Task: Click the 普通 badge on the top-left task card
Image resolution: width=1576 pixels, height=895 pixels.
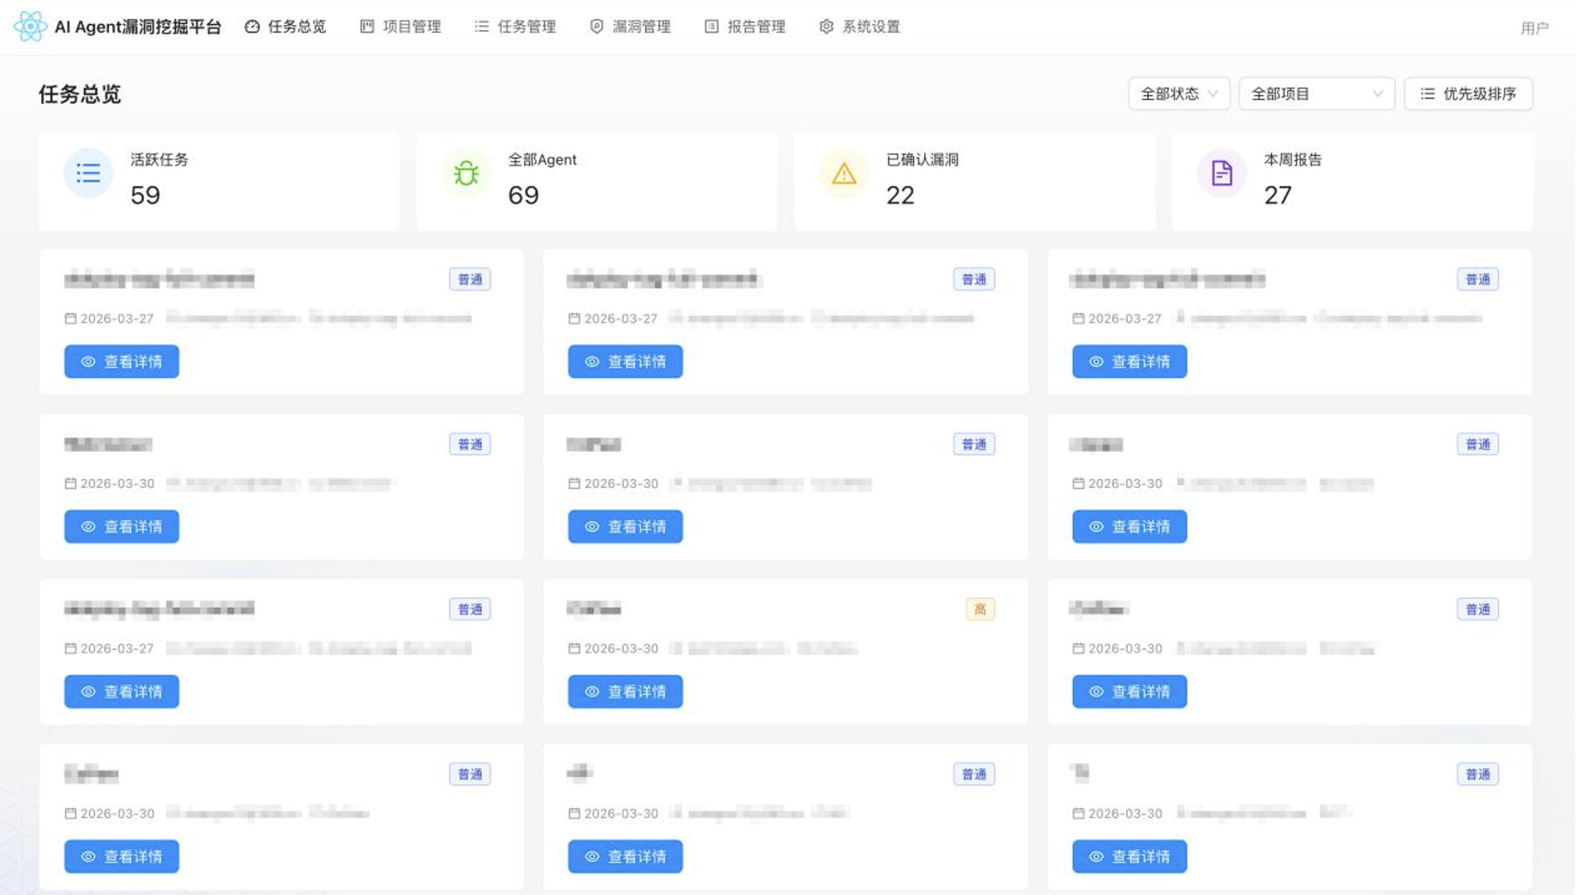Action: 470,279
